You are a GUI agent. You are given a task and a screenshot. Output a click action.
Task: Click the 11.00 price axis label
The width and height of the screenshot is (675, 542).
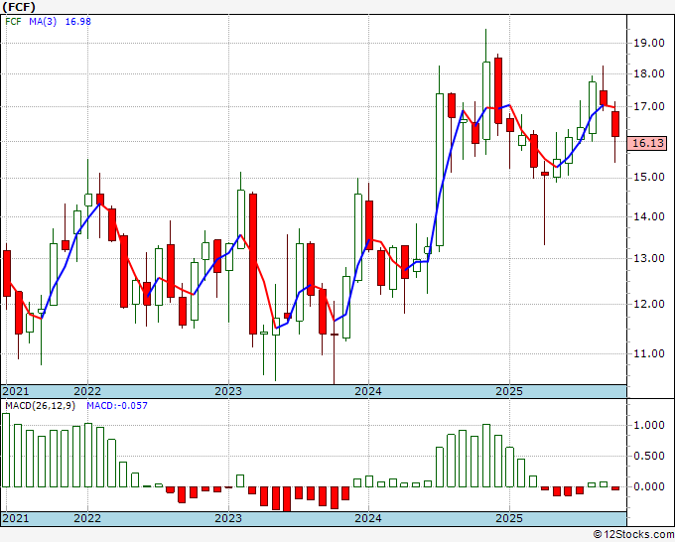coord(648,353)
